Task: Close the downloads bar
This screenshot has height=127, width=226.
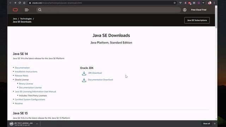Action: pyautogui.click(x=215, y=123)
